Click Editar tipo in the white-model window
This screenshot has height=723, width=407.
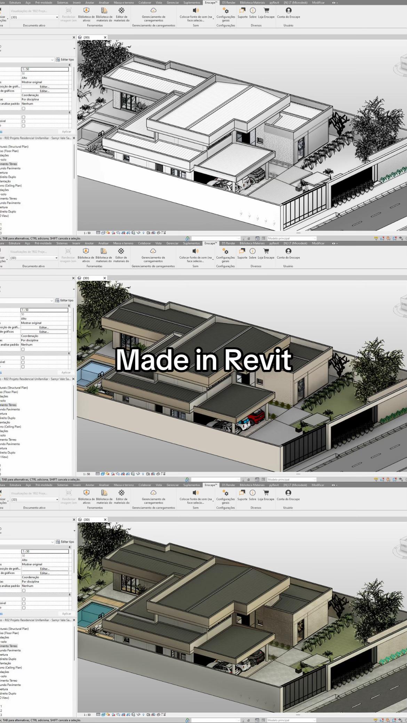coord(65,60)
